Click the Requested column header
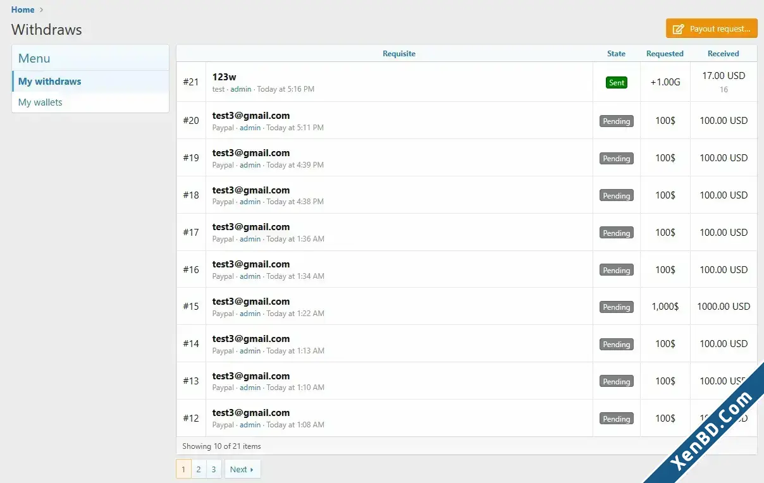This screenshot has width=764, height=483. pyautogui.click(x=665, y=54)
